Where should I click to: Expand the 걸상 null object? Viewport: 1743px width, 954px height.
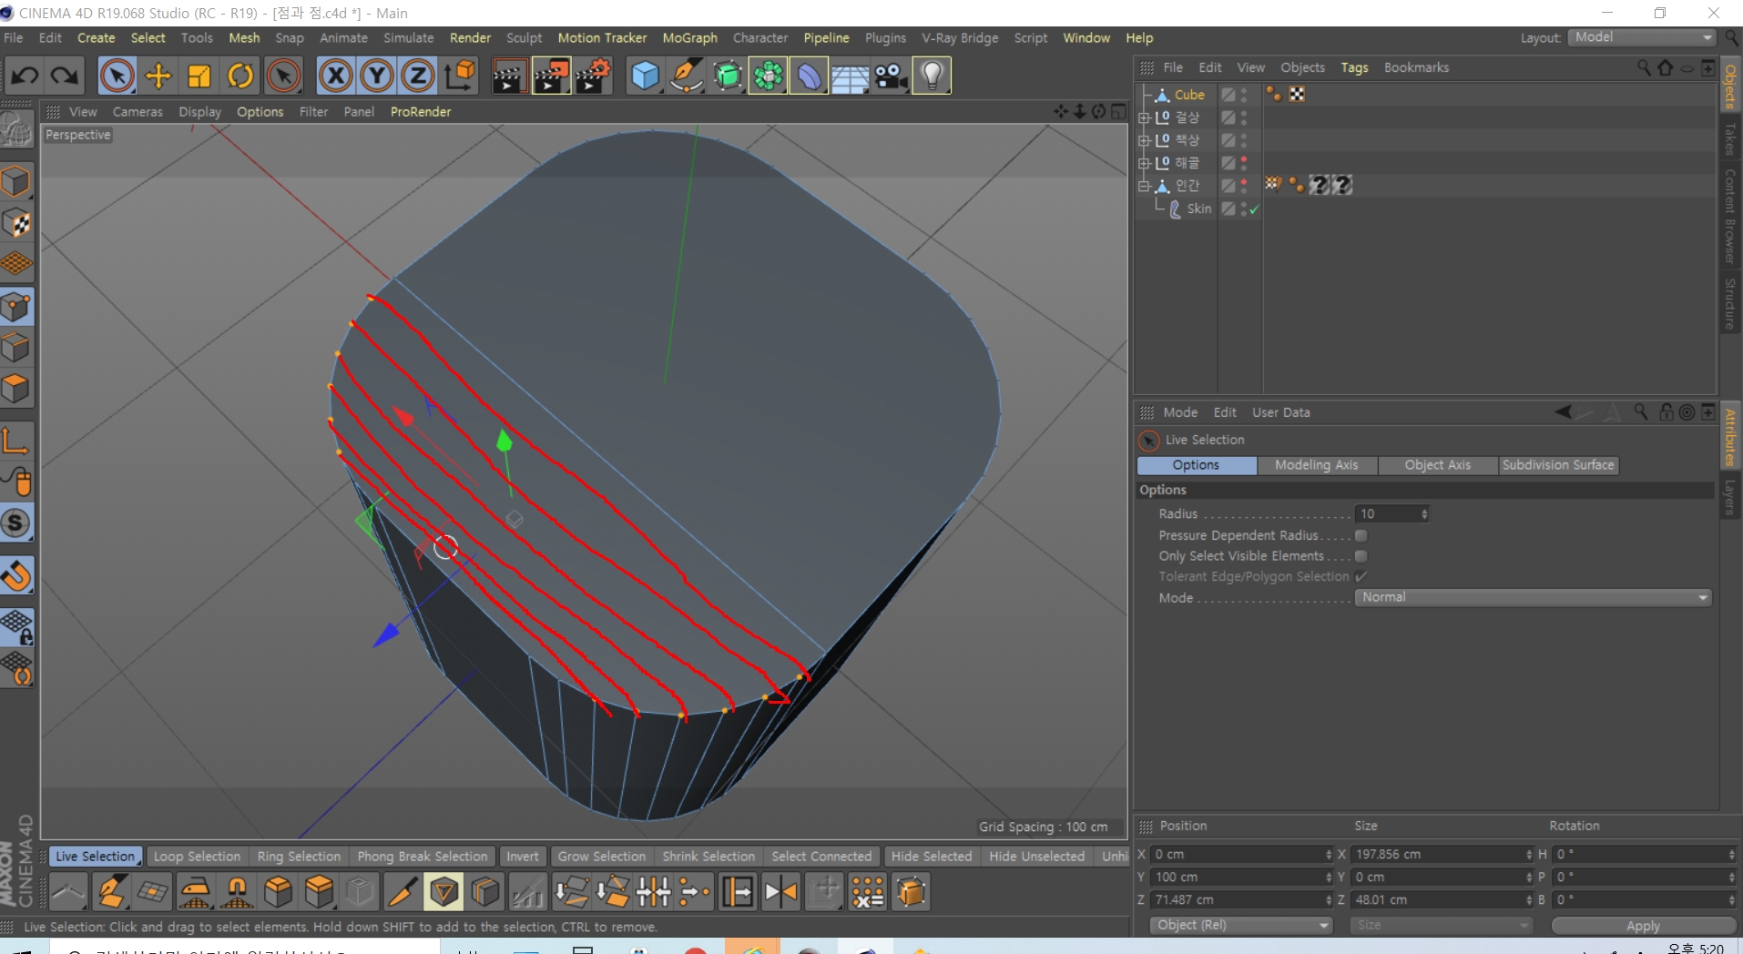[x=1144, y=117]
